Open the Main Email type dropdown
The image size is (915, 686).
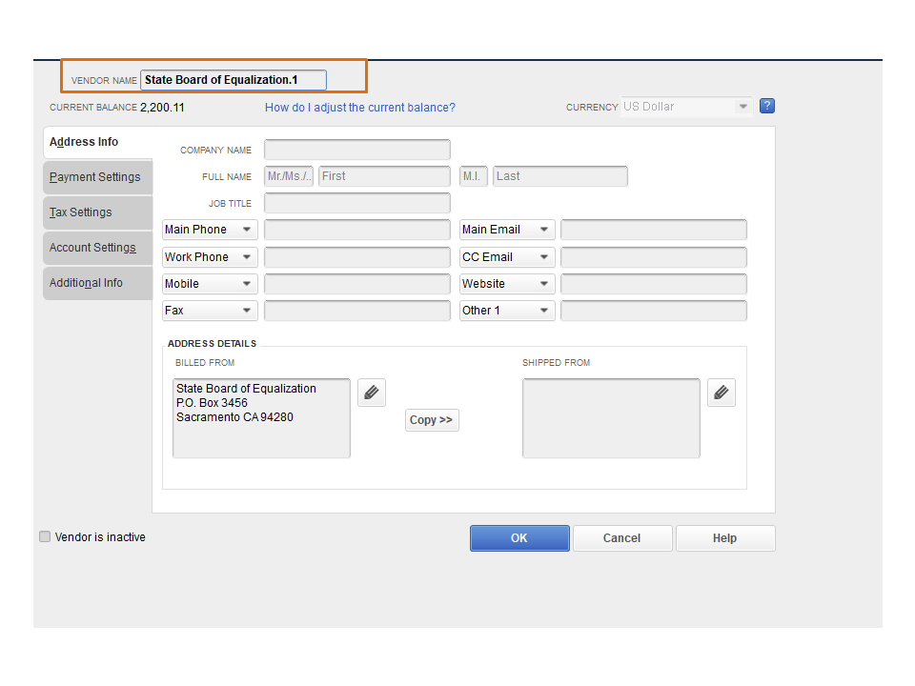[x=507, y=230]
